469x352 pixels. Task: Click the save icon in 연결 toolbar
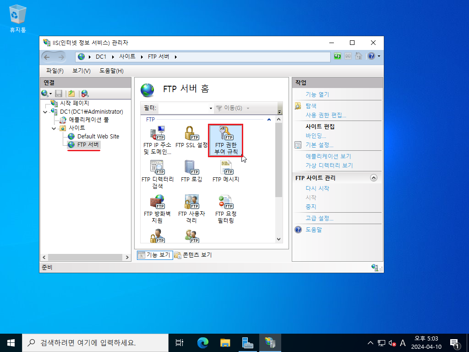tap(59, 93)
